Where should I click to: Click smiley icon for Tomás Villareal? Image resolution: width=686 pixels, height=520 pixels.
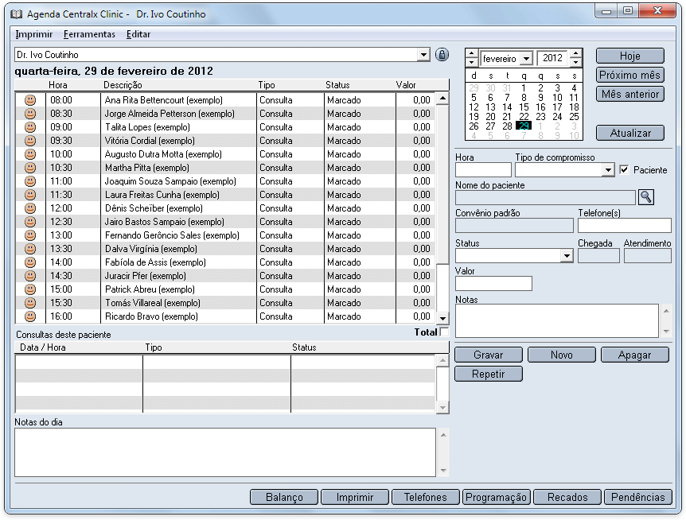[x=30, y=303]
